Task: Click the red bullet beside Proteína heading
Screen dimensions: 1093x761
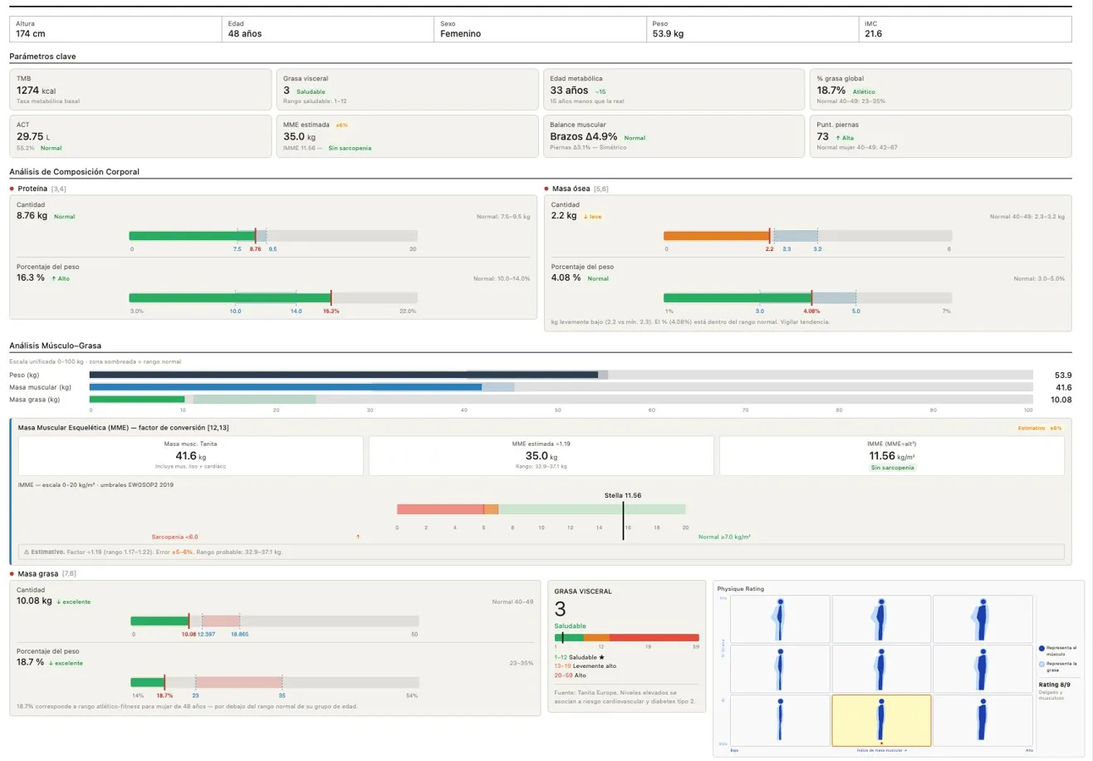Action: 12,189
